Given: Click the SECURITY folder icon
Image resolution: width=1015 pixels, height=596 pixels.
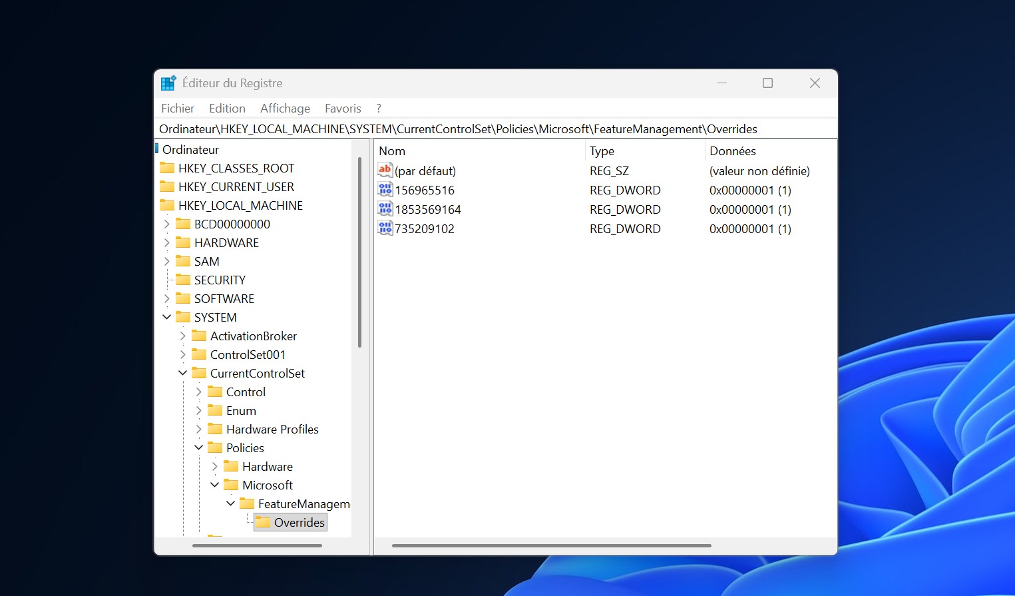Looking at the screenshot, I should click(183, 280).
